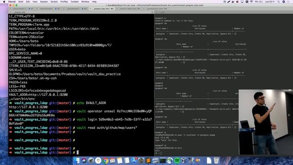293x165 pixels.
Task: Click the LSCOLORS environment variable line
Action: point(38,91)
